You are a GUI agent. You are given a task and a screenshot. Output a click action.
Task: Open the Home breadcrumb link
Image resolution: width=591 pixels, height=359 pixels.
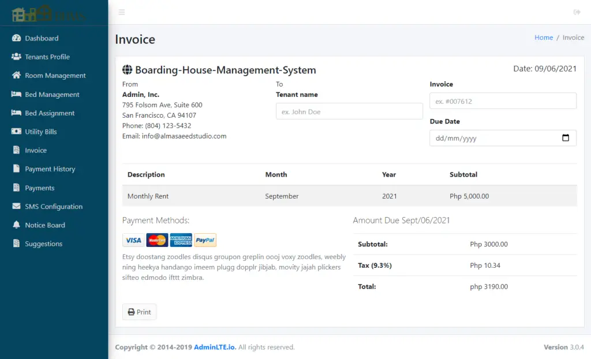point(543,37)
